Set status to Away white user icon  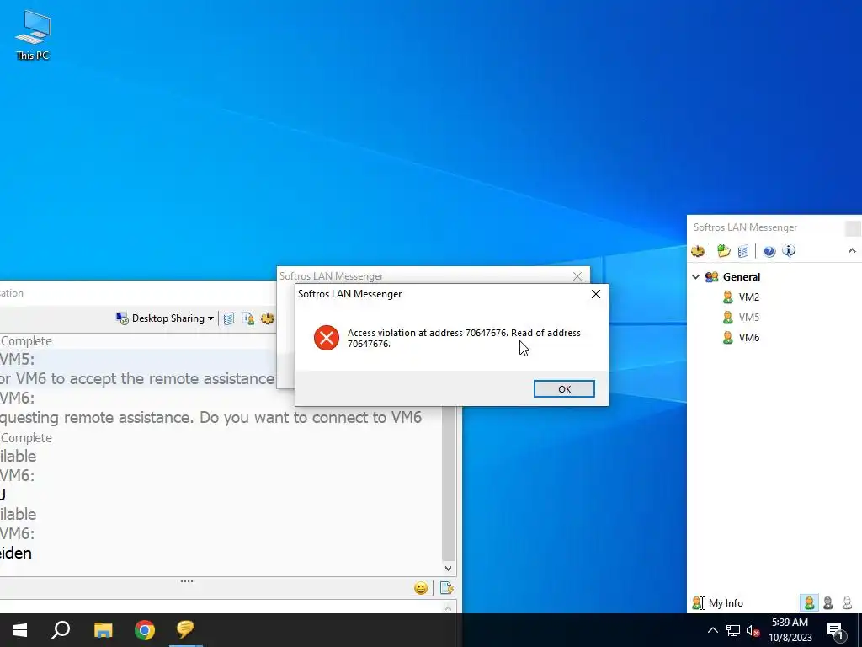click(x=847, y=603)
